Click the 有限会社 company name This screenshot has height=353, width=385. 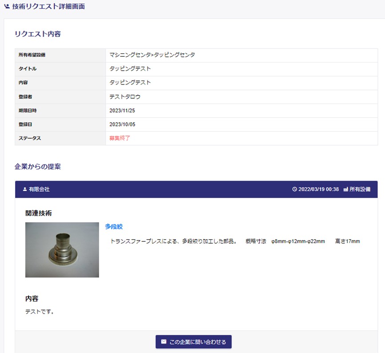[39, 189]
